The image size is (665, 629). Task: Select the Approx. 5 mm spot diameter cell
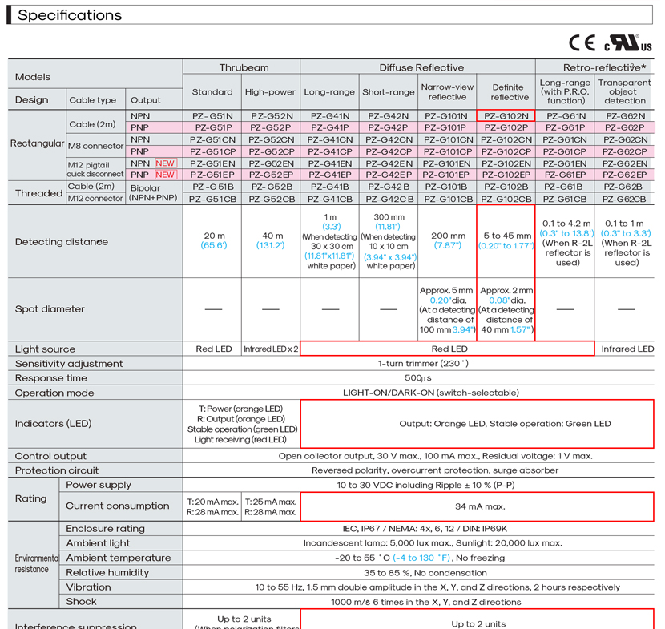click(x=447, y=309)
